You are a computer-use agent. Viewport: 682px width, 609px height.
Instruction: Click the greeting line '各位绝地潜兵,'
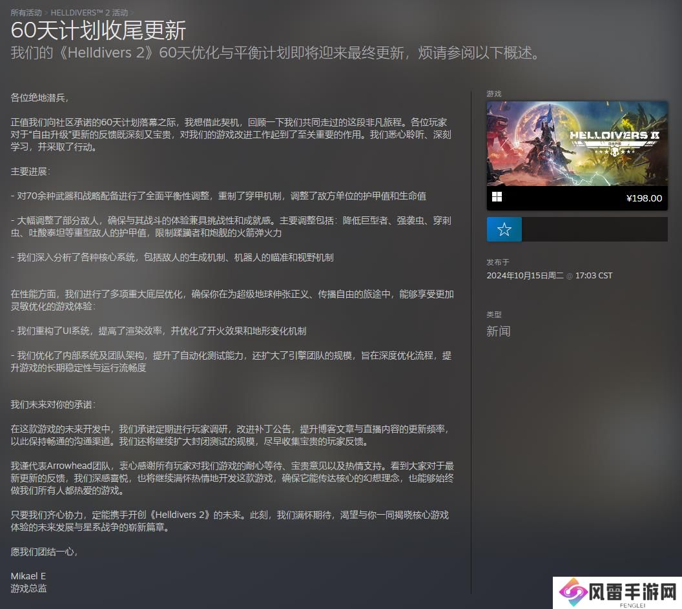coord(39,98)
